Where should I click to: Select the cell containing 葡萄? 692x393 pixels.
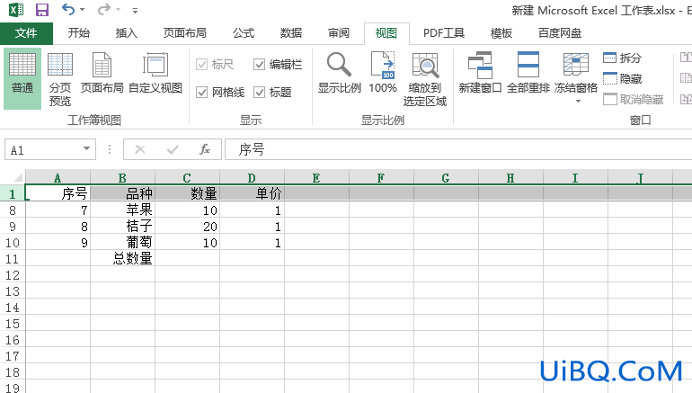pyautogui.click(x=123, y=243)
